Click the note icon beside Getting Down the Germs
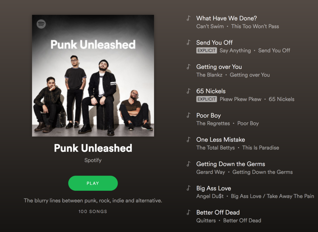 coord(189,164)
